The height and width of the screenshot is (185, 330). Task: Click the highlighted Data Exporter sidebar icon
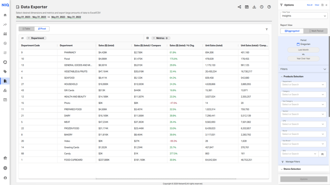tap(5, 81)
